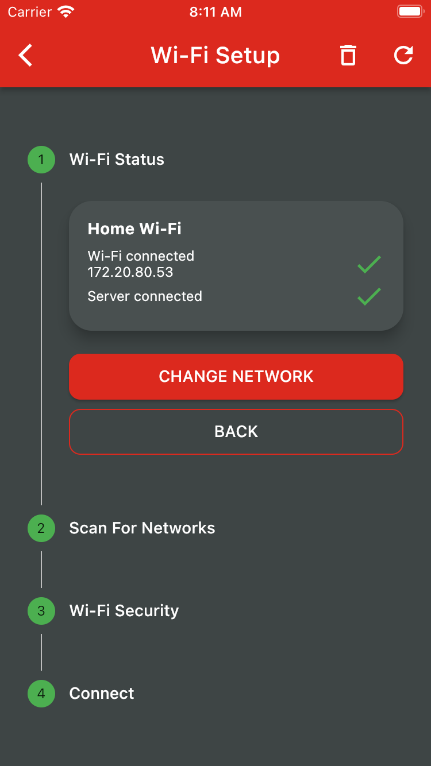This screenshot has width=431, height=766.
Task: Expand the Connect step
Action: [102, 694]
